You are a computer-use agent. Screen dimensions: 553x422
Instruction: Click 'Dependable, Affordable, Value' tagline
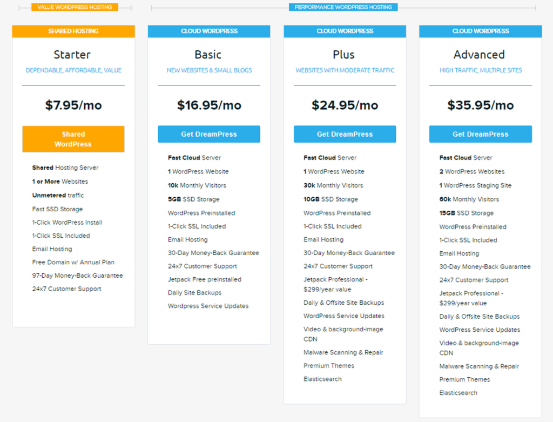(73, 70)
